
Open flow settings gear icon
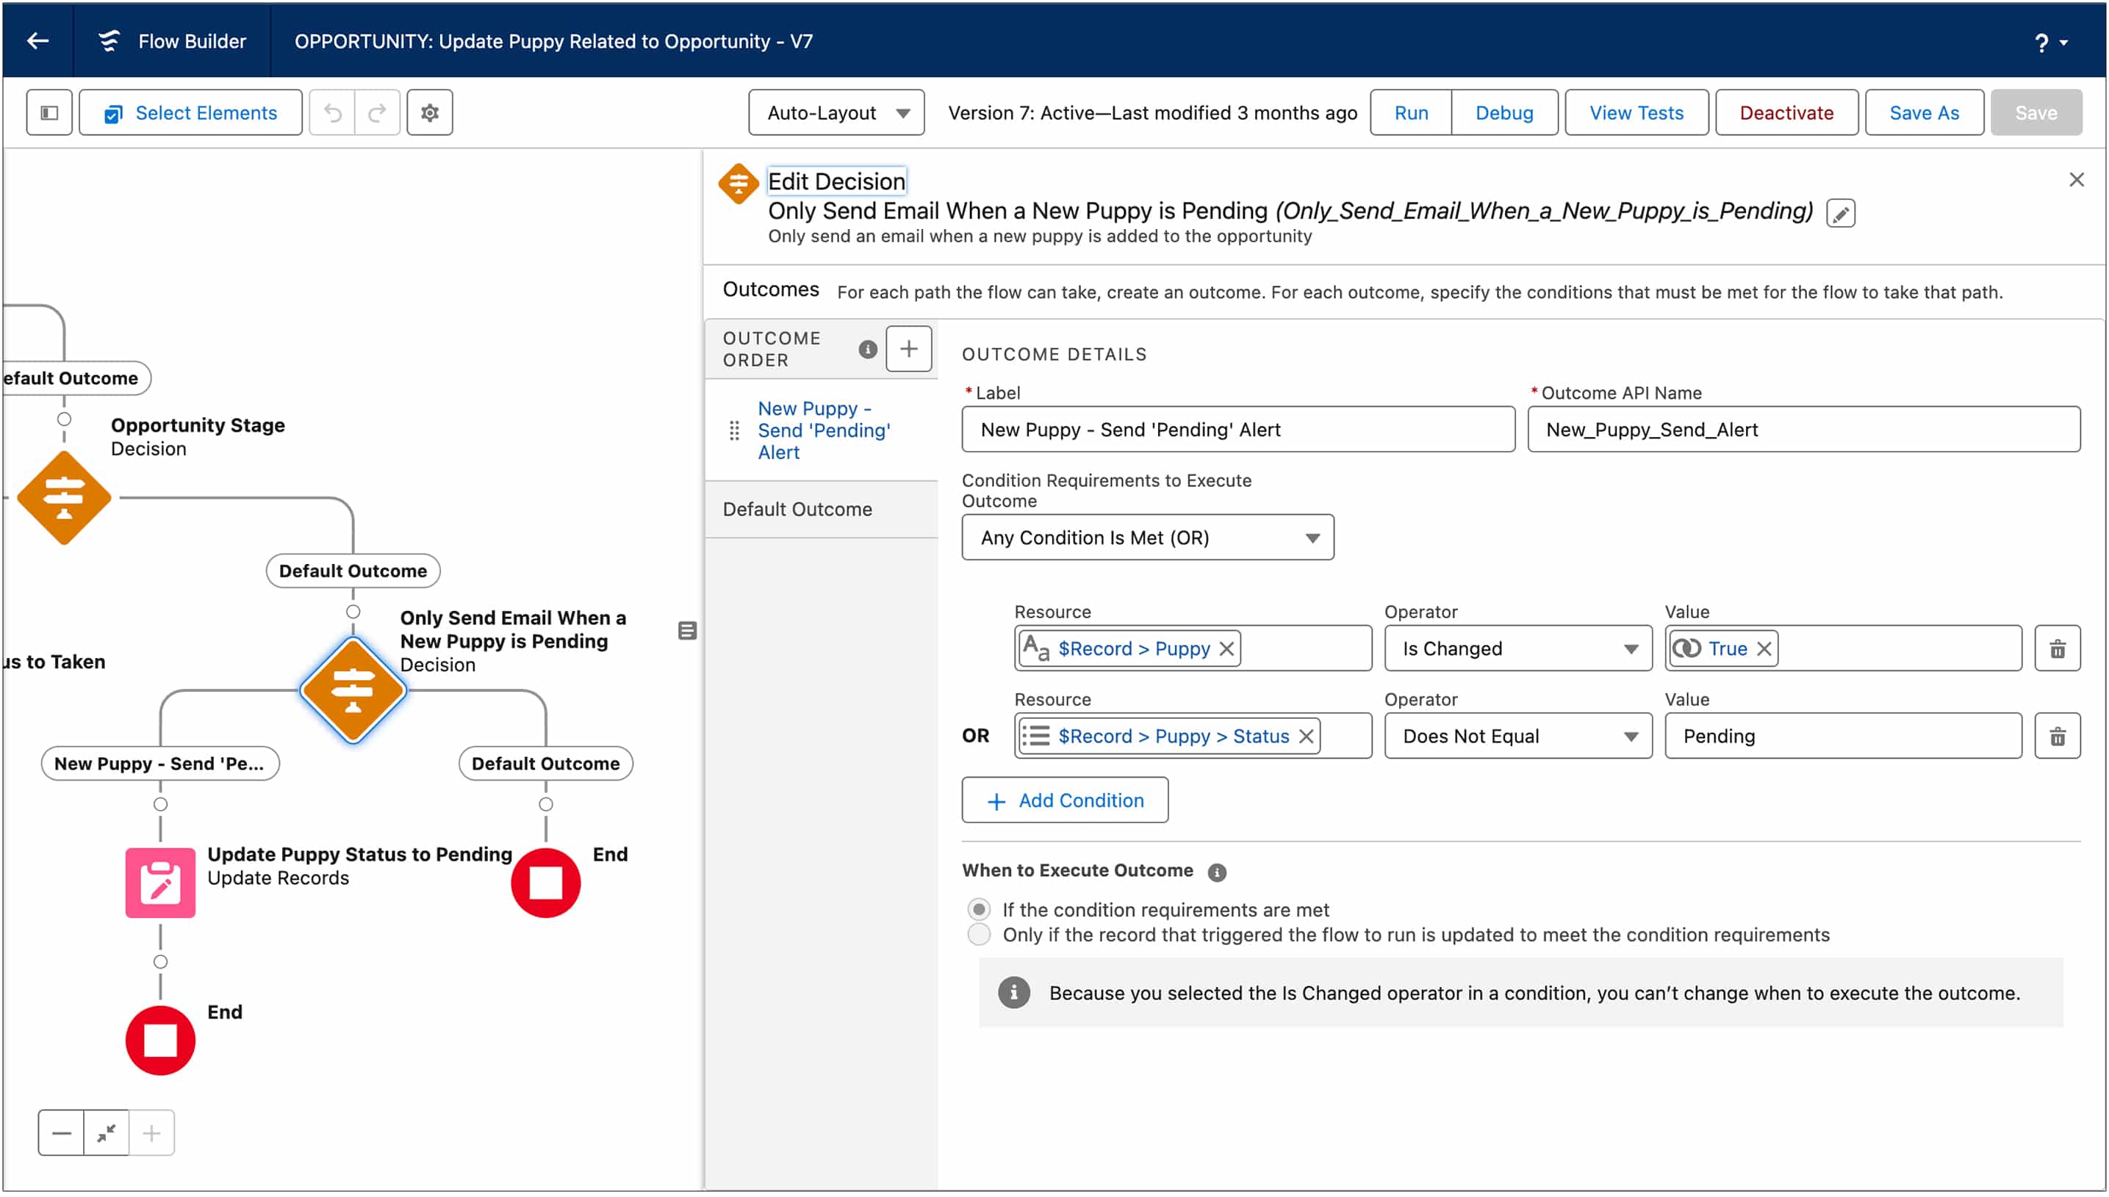point(429,112)
